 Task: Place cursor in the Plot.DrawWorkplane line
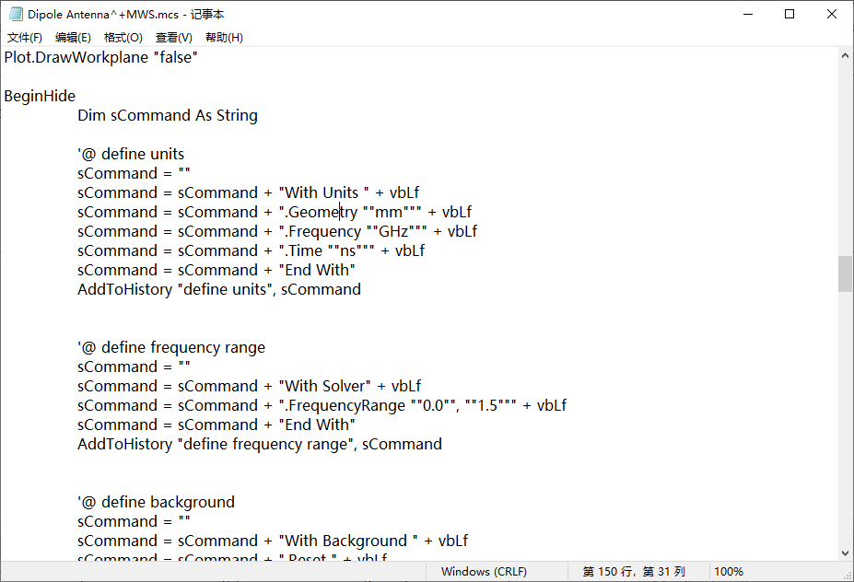point(99,56)
